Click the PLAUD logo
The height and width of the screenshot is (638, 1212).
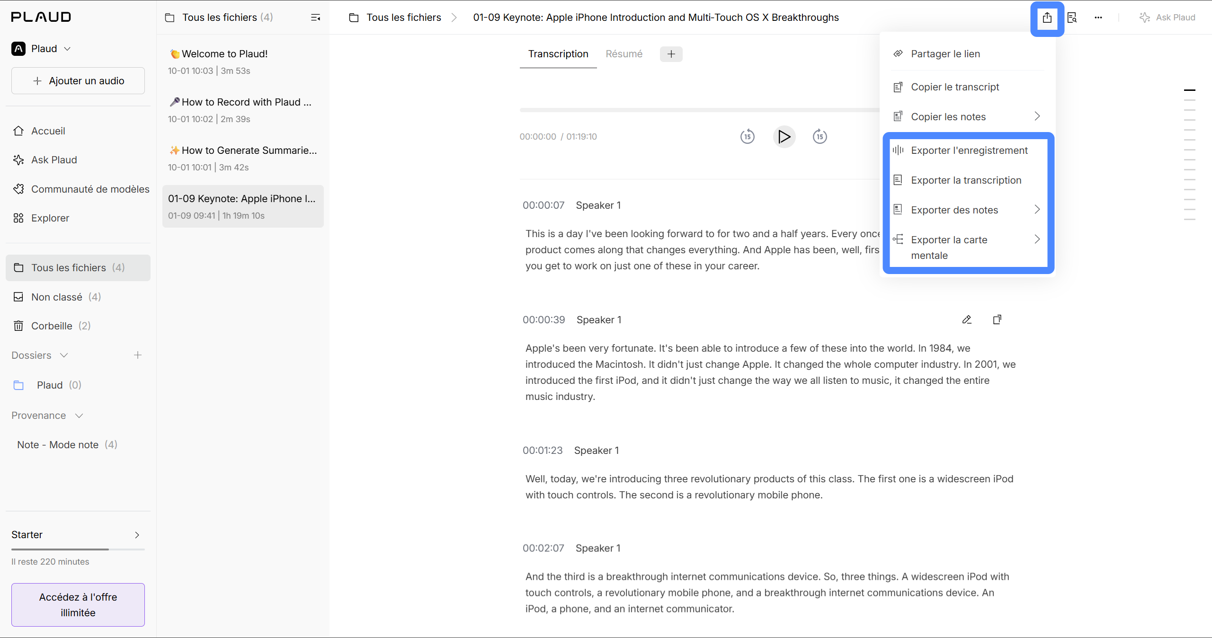pos(41,17)
